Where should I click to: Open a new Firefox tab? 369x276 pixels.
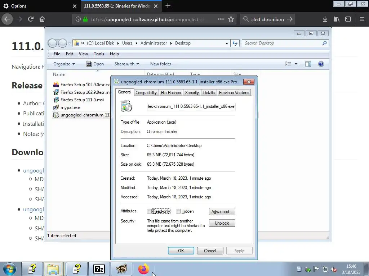tap(168, 6)
